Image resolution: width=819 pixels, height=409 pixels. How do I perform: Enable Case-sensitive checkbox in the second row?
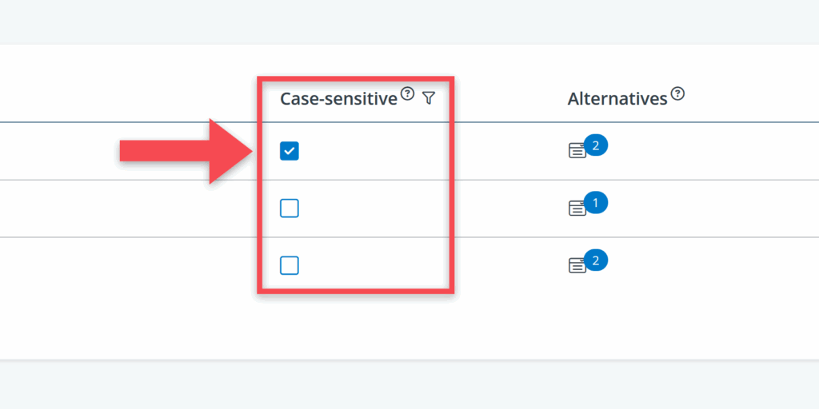[290, 208]
